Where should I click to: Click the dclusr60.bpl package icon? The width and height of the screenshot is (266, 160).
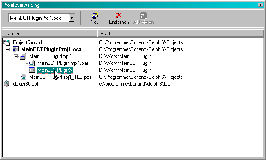coord(7,84)
